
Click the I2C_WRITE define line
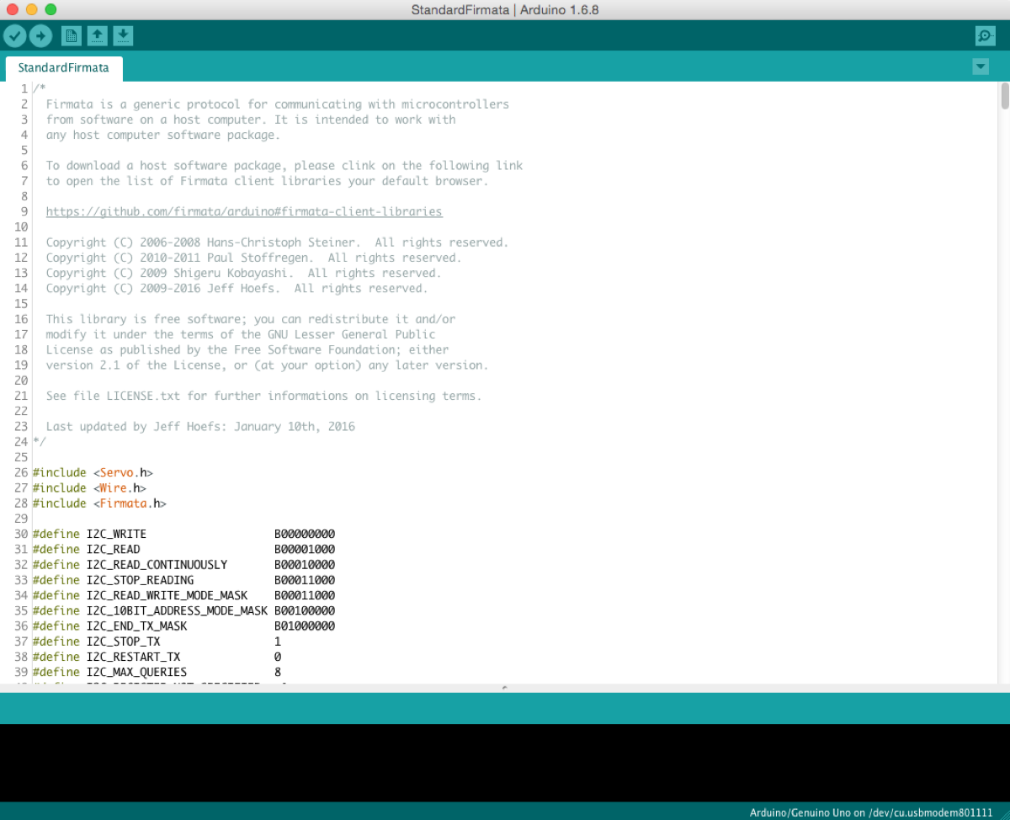(x=183, y=534)
